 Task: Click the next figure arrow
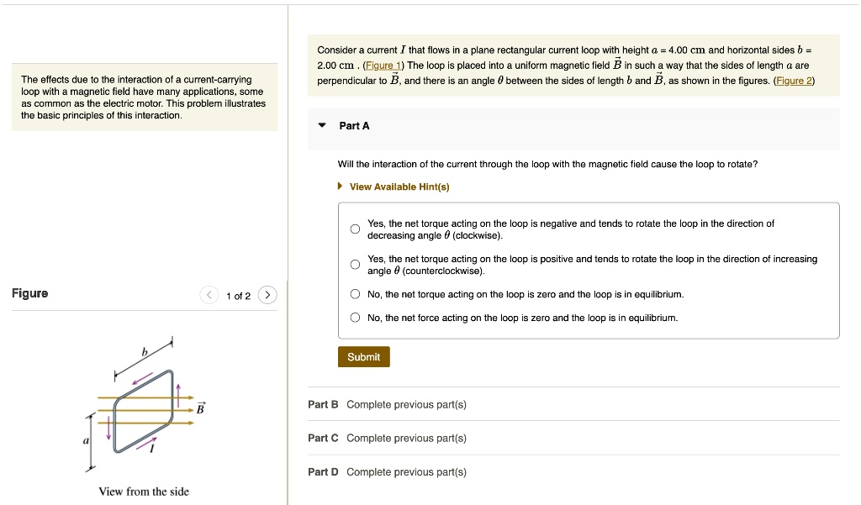pos(267,295)
